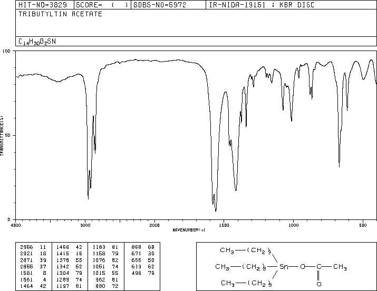Click the bridging O between Sn and C

tap(303, 266)
